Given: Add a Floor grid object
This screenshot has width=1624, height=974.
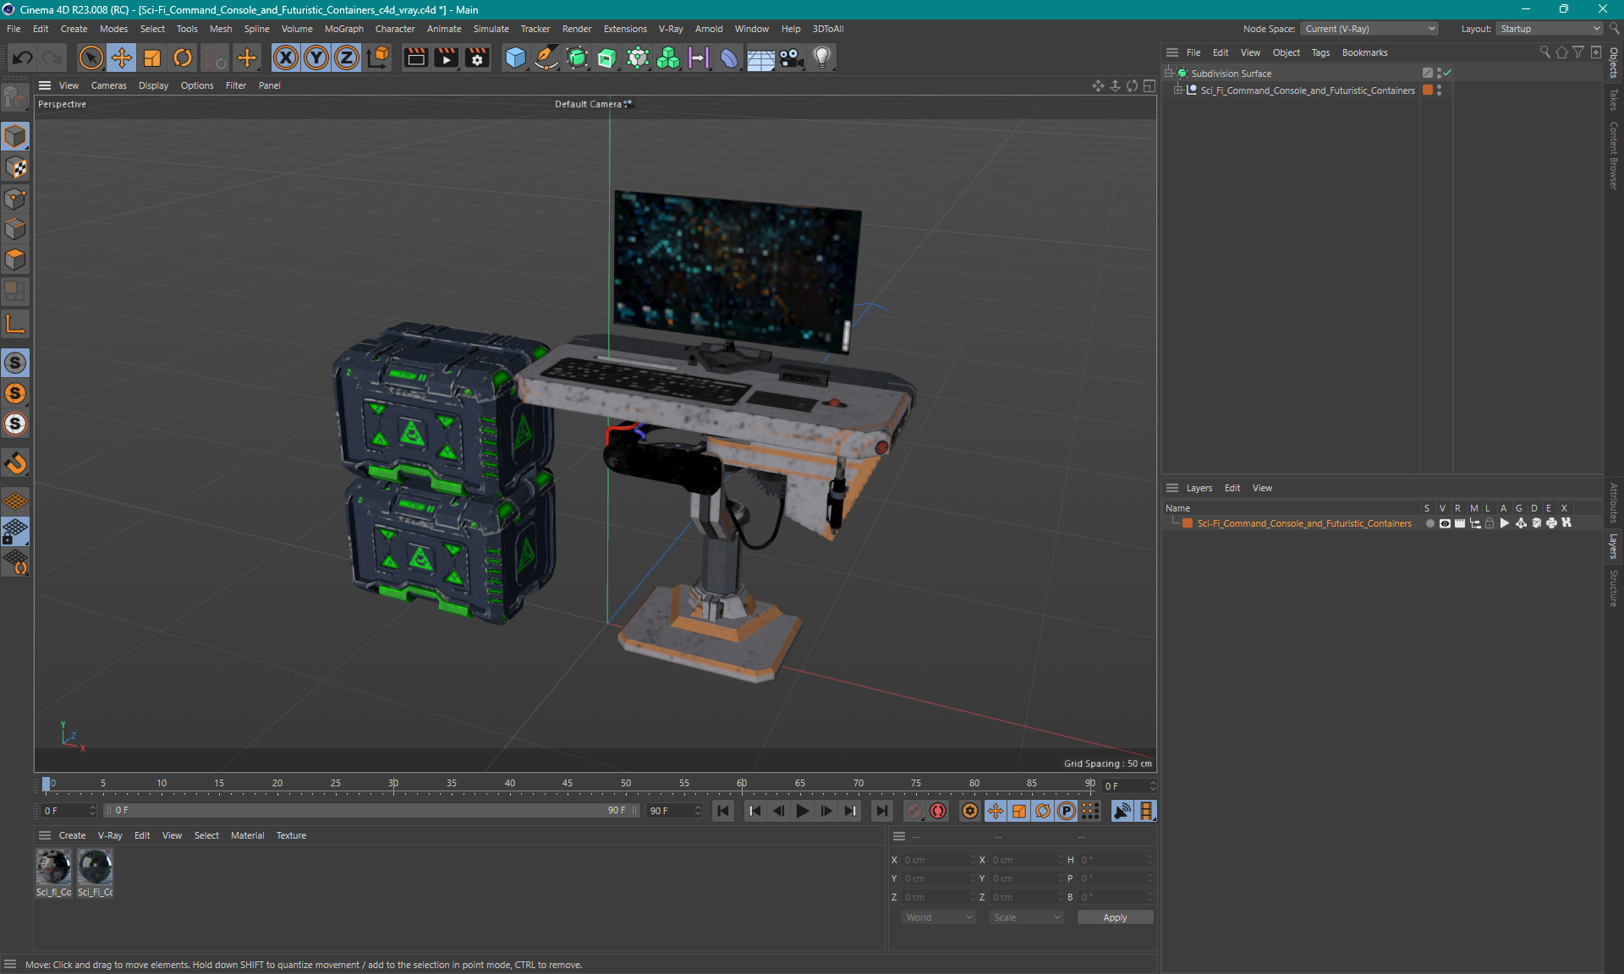Looking at the screenshot, I should pos(760,57).
